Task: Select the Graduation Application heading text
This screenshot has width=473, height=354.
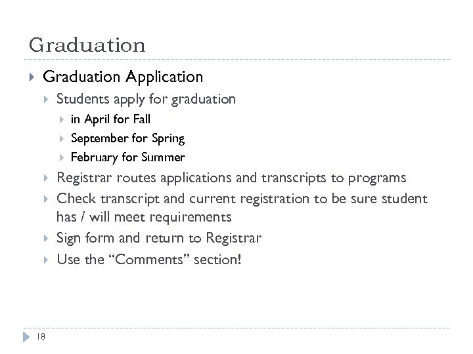Action: tap(123, 77)
